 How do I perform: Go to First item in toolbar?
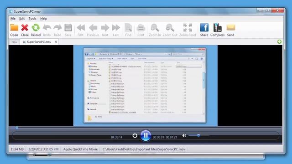[80, 30]
